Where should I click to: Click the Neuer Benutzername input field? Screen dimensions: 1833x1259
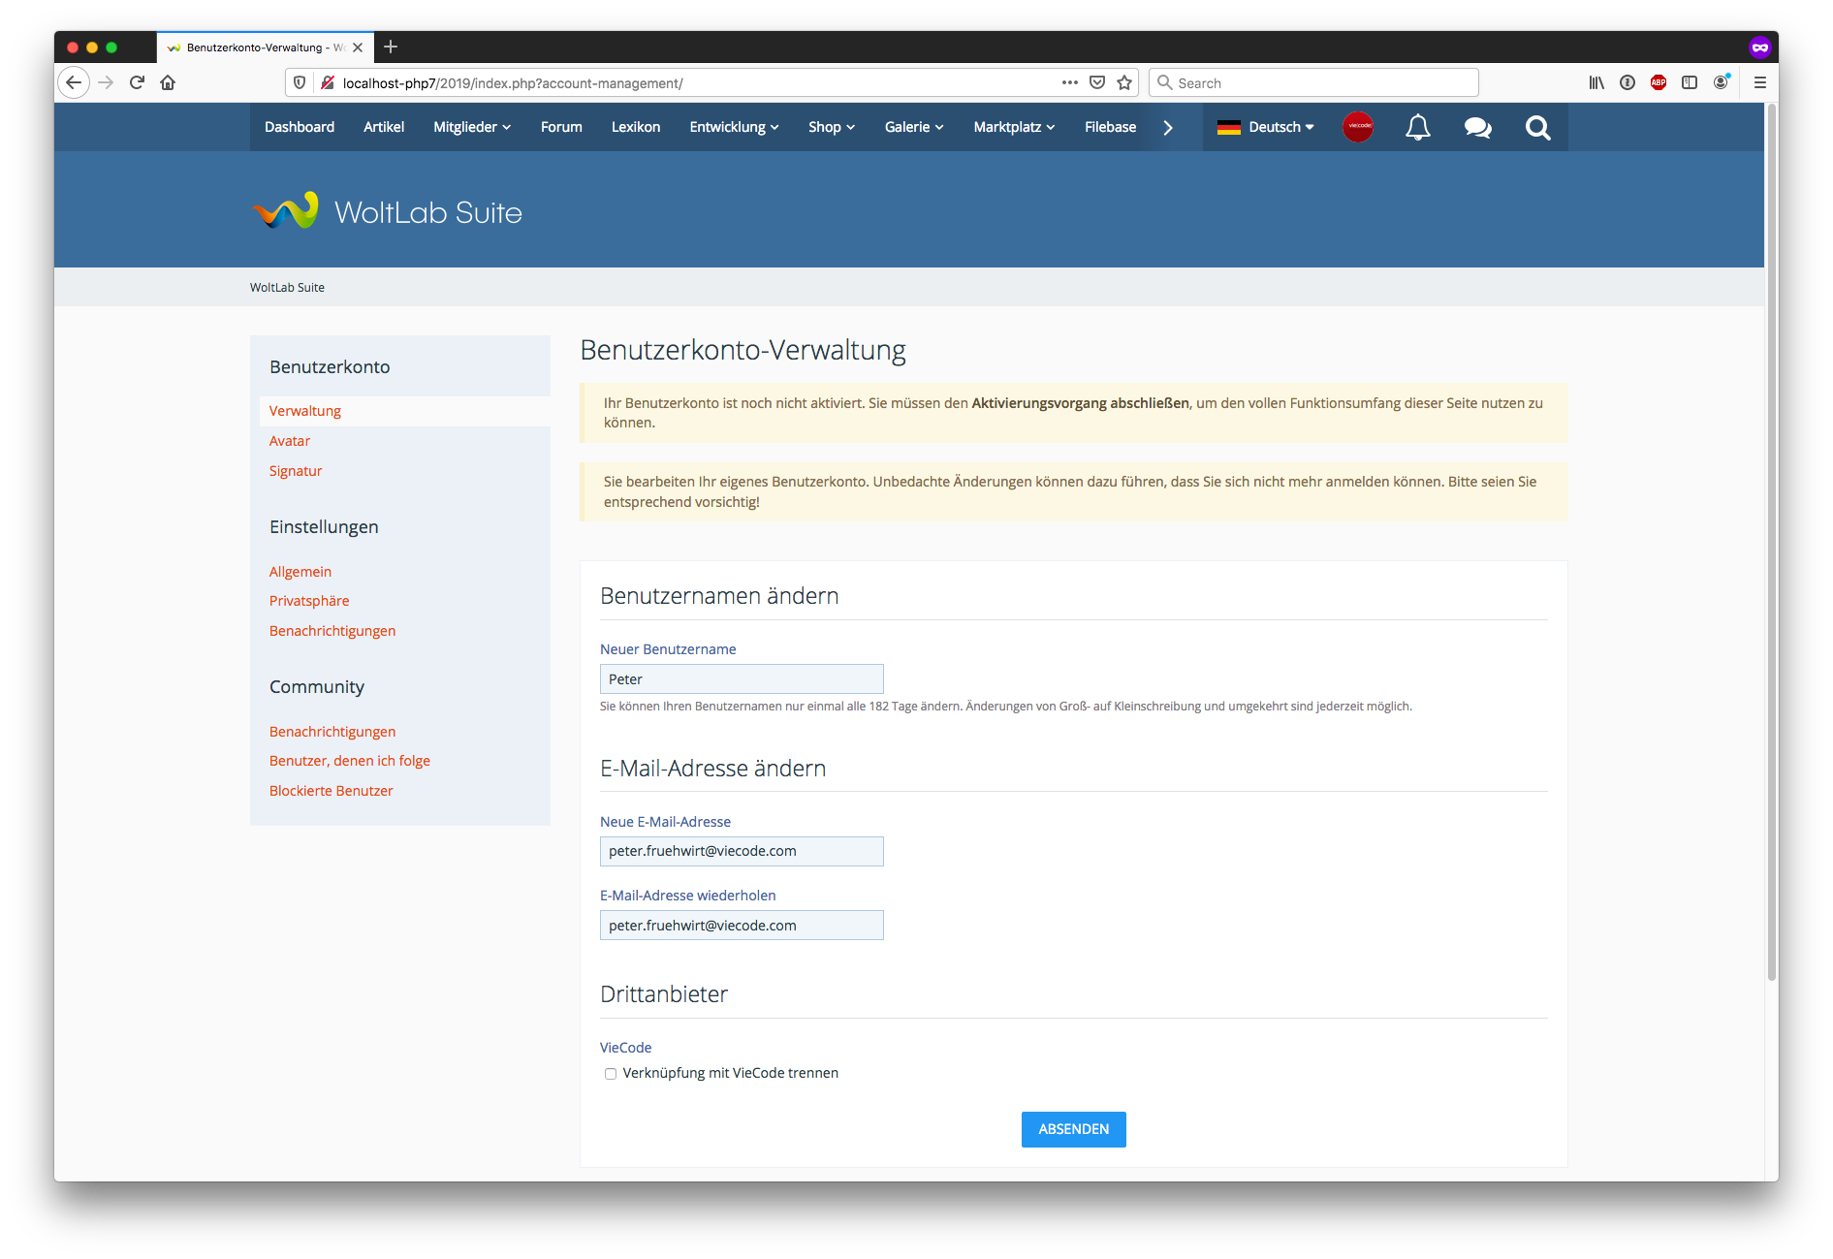(742, 679)
